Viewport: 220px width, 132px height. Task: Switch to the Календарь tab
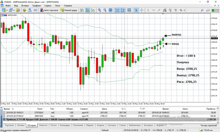pyautogui.click(x=65, y=125)
